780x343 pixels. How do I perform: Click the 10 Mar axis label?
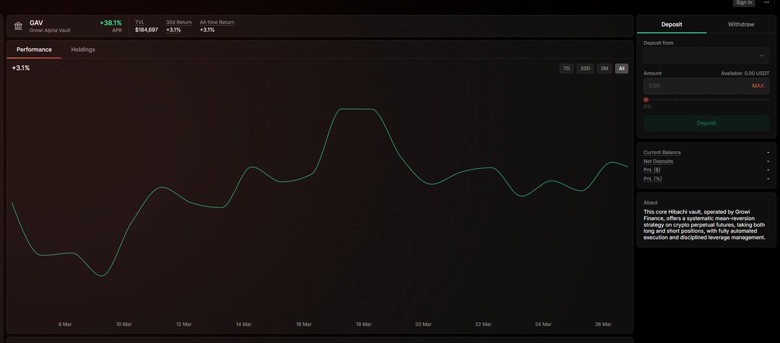pos(123,324)
